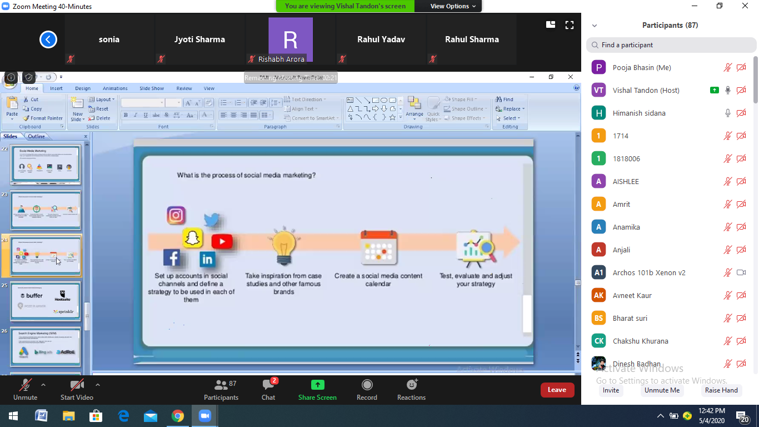Click the Zoom icon in the taskbar
The image size is (759, 427).
(x=205, y=415)
